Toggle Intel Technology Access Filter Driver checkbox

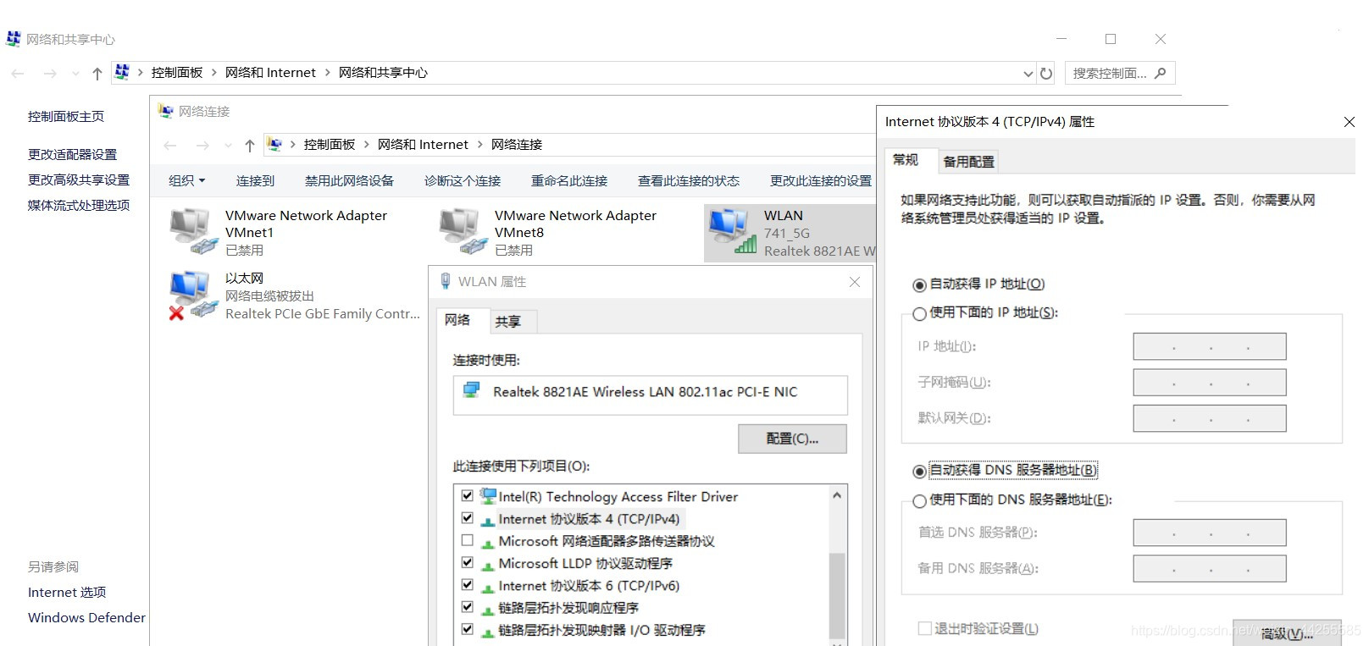coord(467,495)
